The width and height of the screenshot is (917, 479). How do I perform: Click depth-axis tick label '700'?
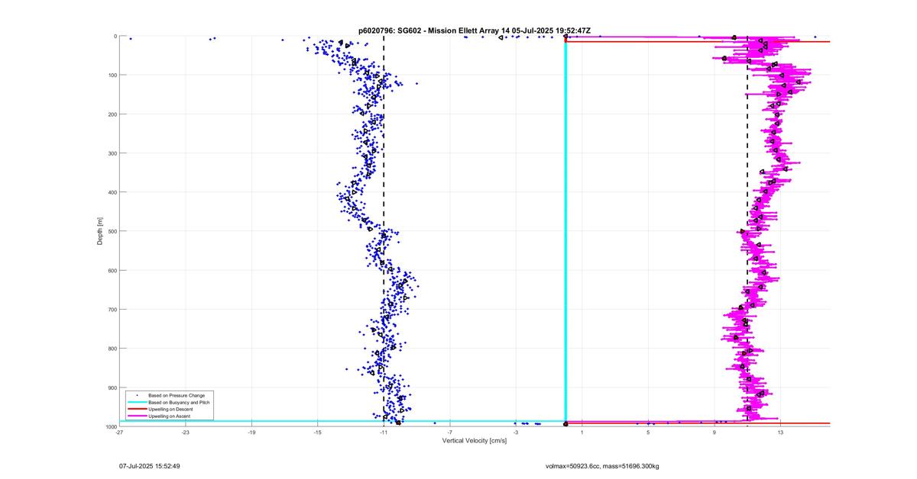(112, 310)
